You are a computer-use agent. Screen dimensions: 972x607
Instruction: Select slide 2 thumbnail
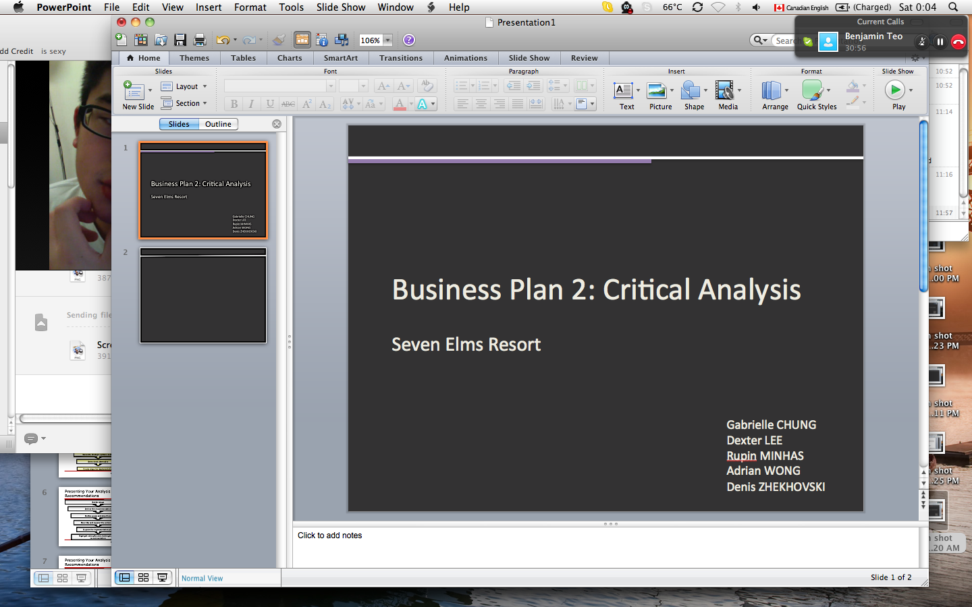point(203,295)
